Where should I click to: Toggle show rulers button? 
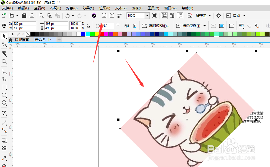[164, 16]
